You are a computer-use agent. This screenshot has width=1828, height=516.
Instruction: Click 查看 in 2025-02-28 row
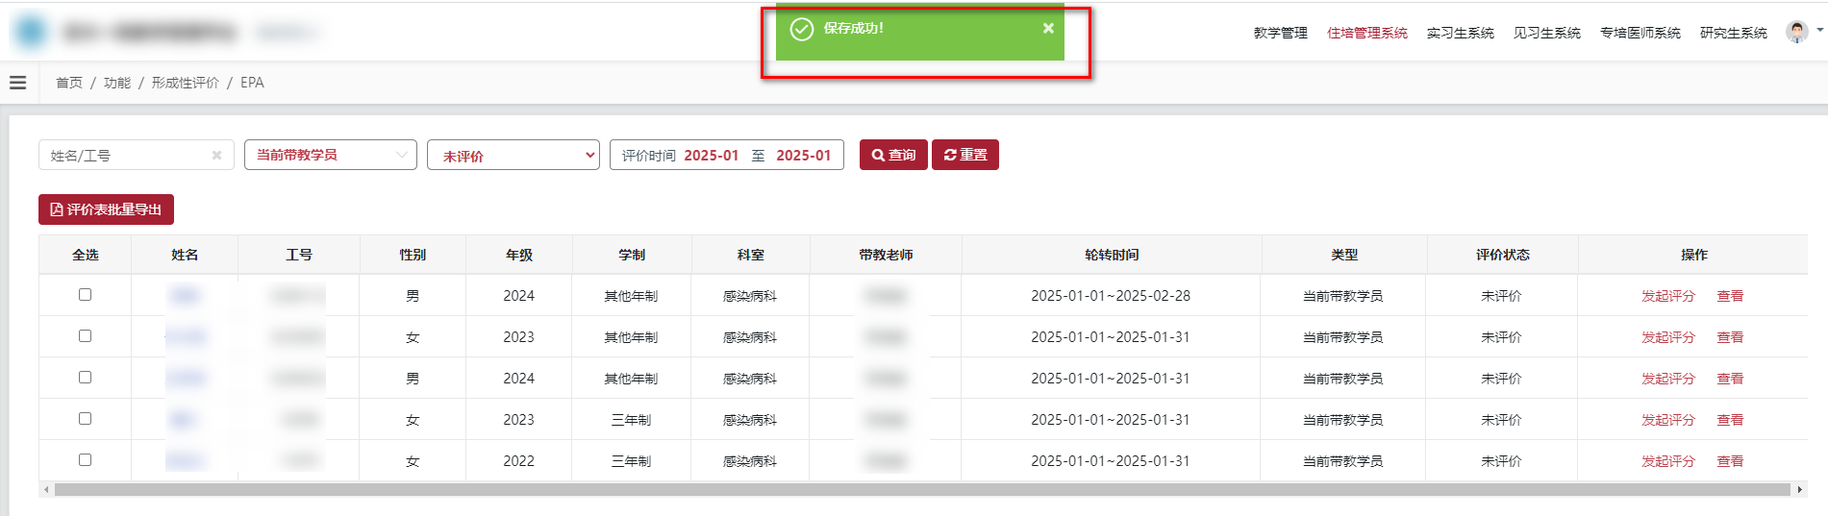point(1730,296)
